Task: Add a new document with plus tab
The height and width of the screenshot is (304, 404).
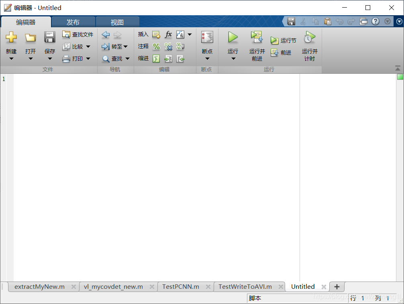Action: (x=337, y=287)
